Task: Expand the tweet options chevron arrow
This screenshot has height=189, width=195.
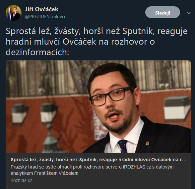Action: (x=189, y=13)
